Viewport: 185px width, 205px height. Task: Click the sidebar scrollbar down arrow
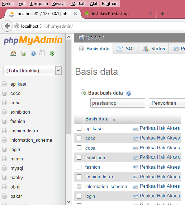(x=68, y=202)
